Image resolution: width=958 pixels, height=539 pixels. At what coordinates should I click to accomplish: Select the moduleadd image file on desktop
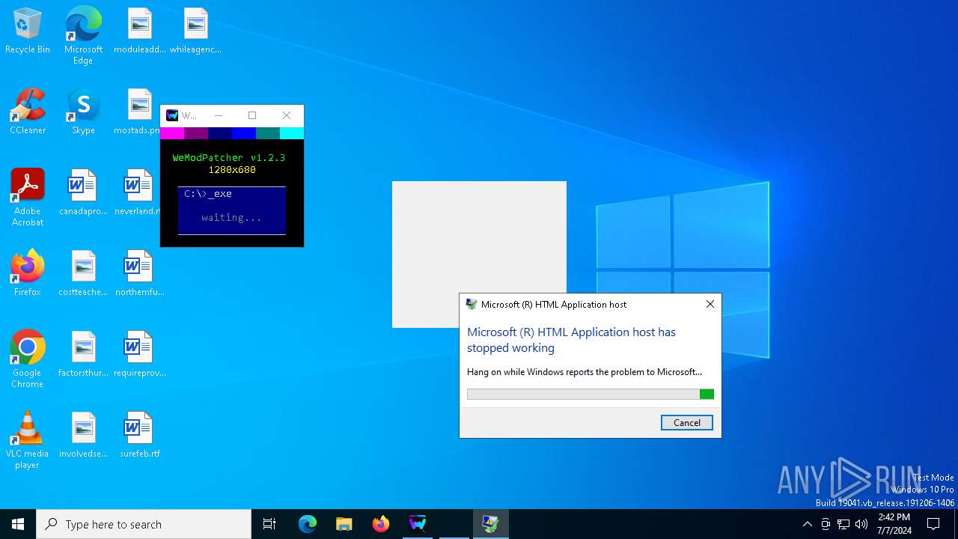click(x=140, y=31)
